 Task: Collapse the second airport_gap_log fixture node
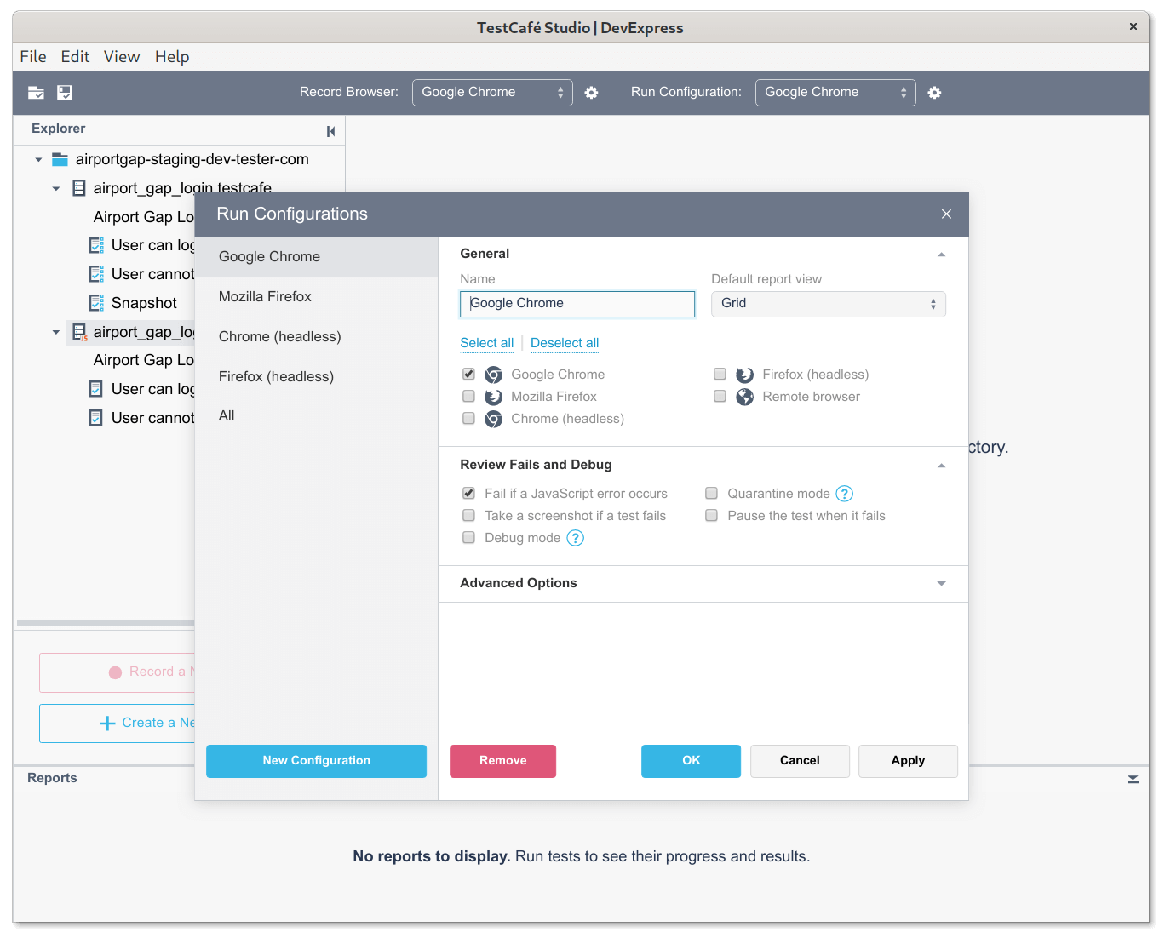56,333
